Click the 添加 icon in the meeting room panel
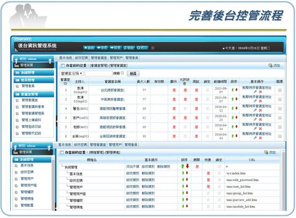This screenshot has height=218, width=296. coord(274,66)
